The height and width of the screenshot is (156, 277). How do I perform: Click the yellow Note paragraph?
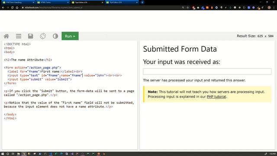point(207,94)
